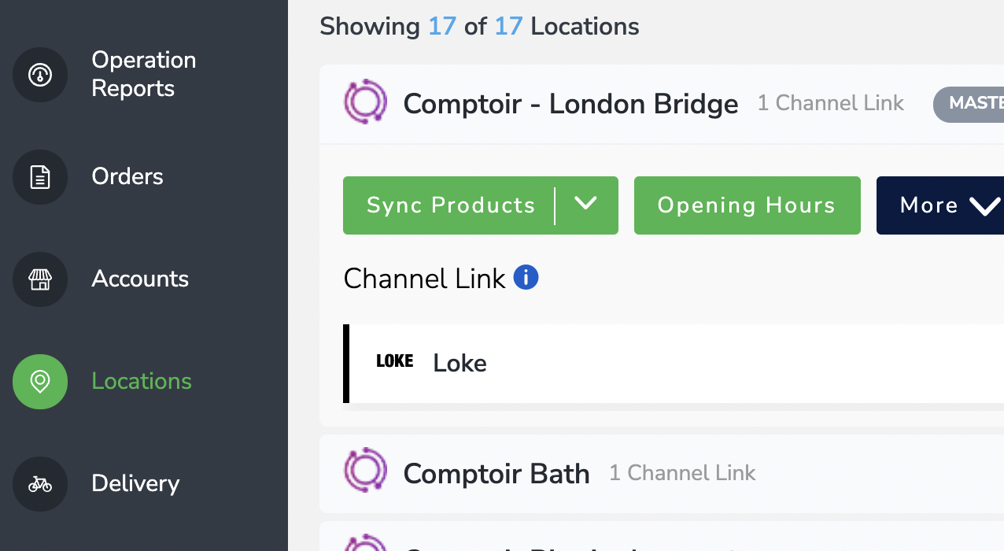1004x551 pixels.
Task: Select the Loke channel link row
Action: tap(674, 364)
